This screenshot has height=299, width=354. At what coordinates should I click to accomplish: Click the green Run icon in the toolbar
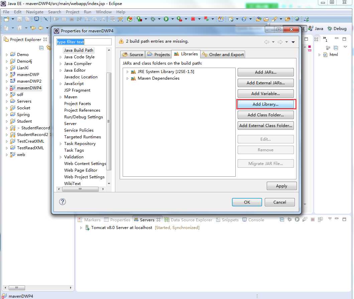(x=166, y=19)
